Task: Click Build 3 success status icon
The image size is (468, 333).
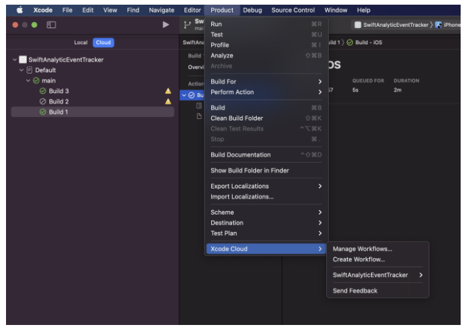Action: 43,91
